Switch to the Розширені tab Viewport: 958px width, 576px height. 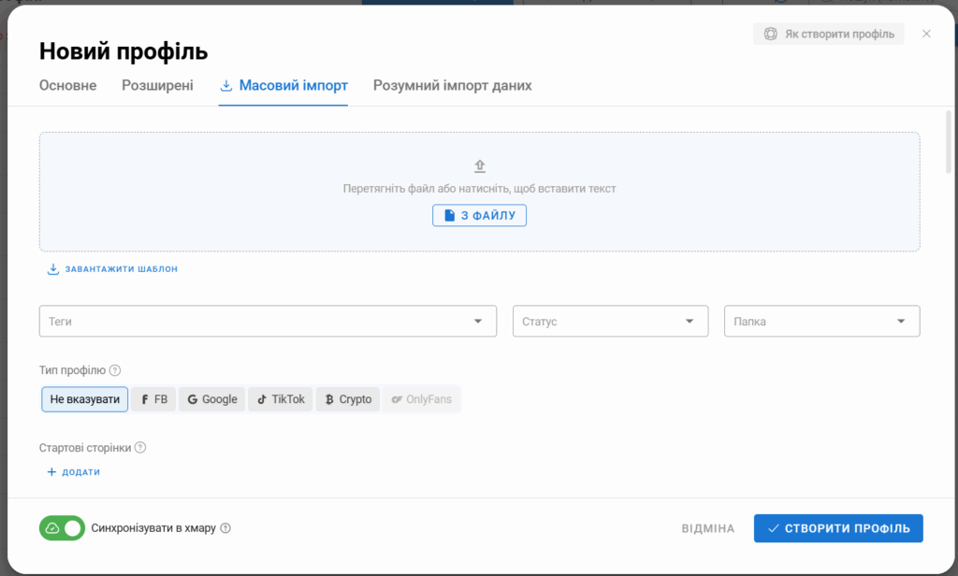(x=157, y=85)
